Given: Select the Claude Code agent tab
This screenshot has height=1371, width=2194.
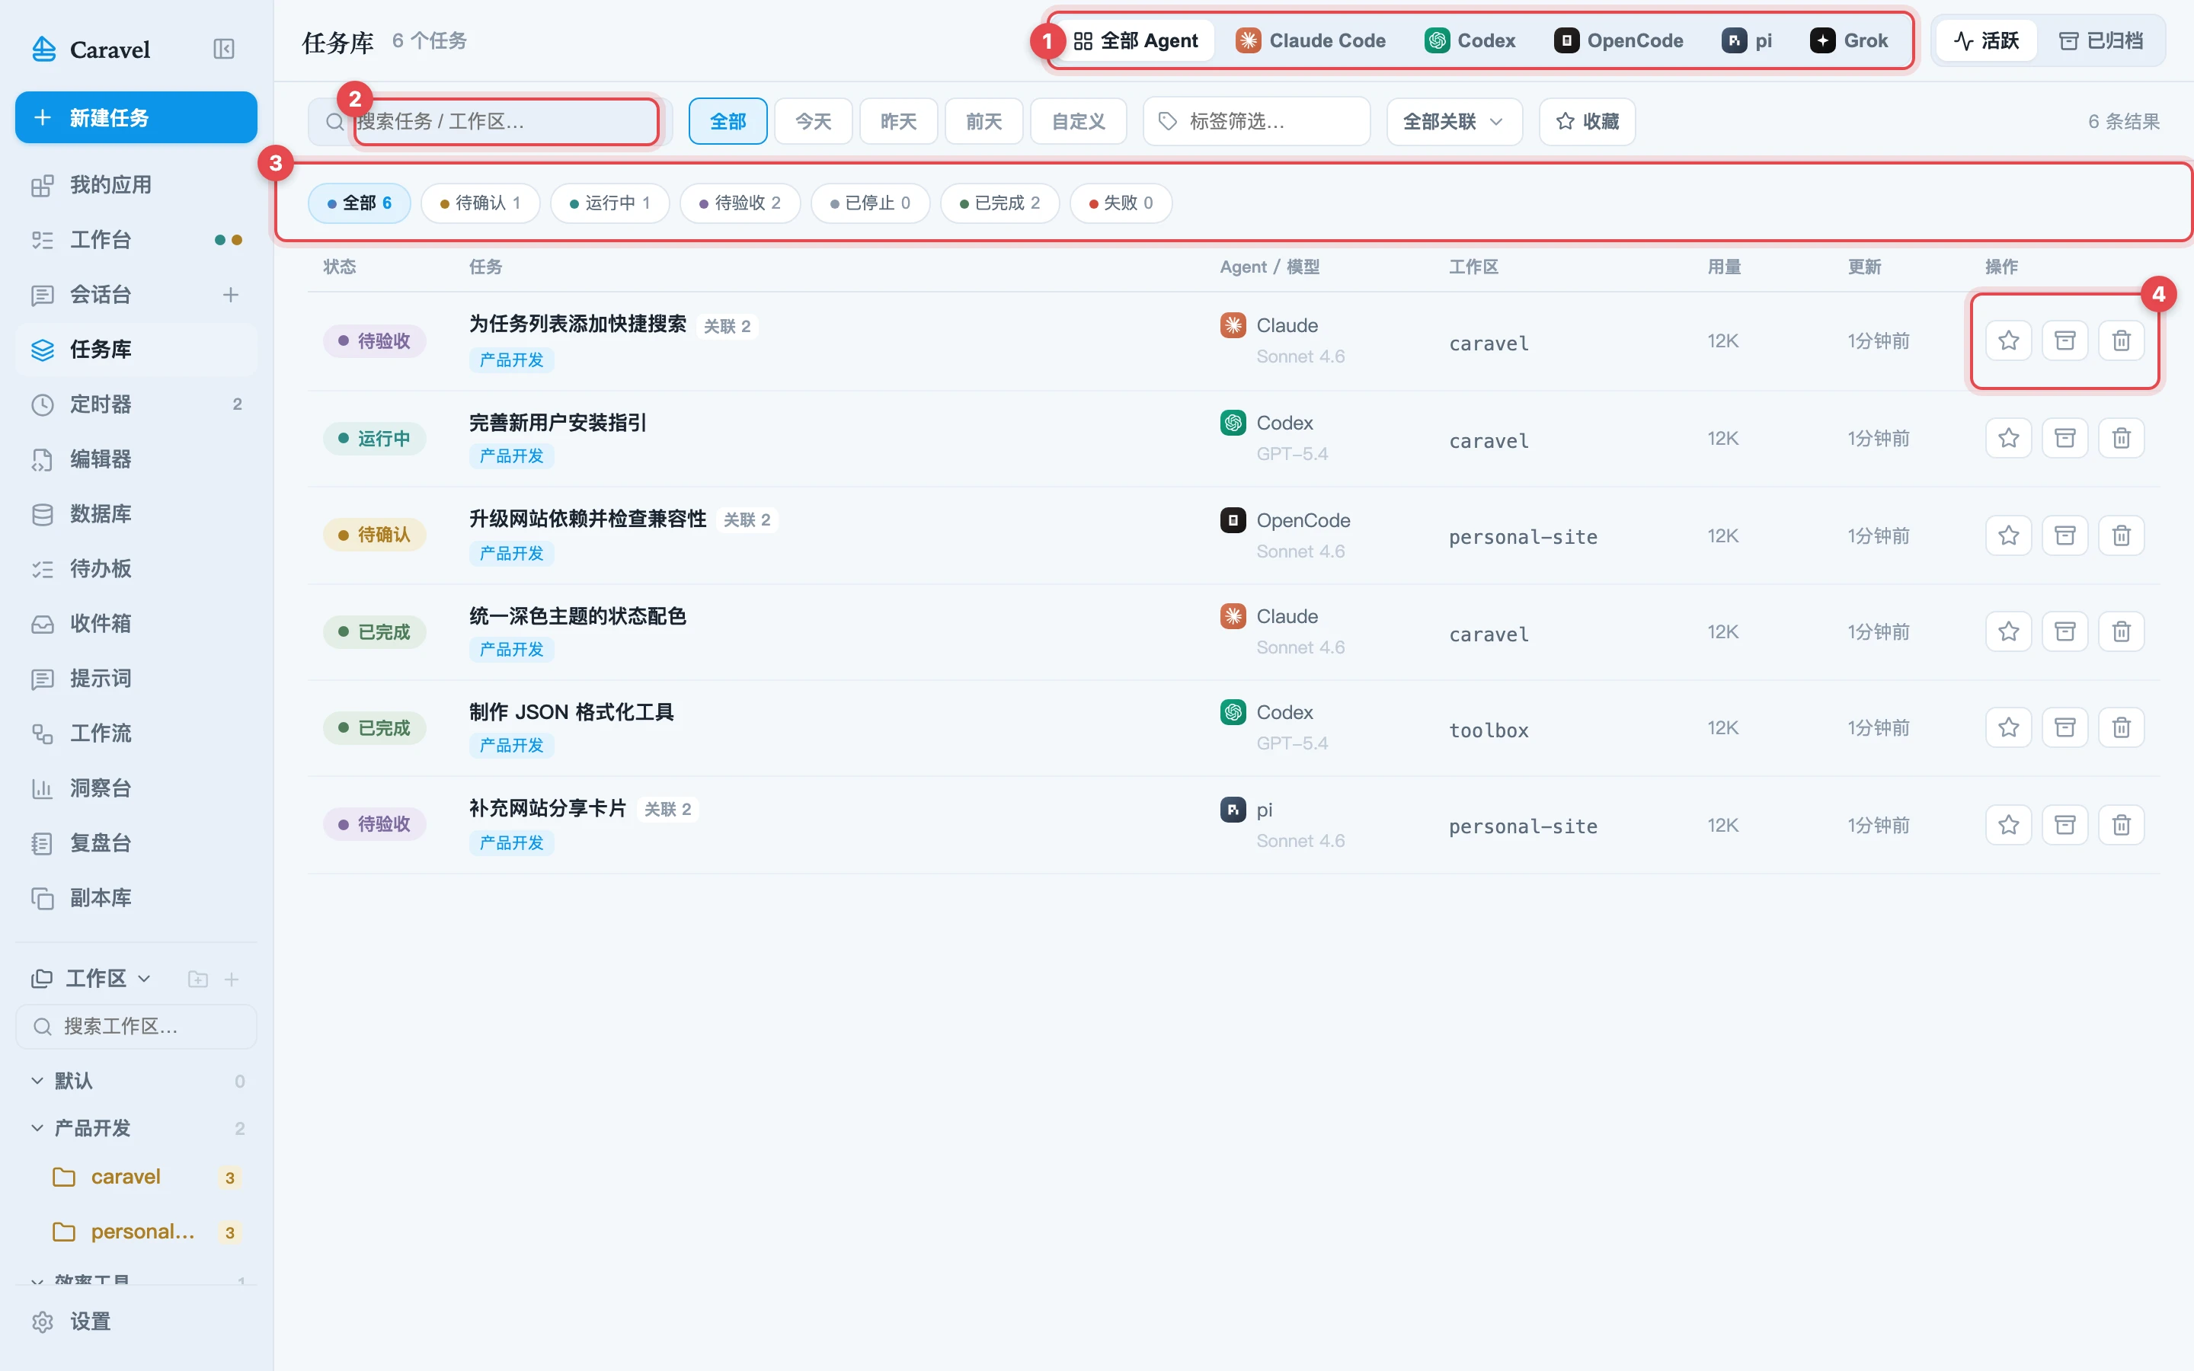Looking at the screenshot, I should pos(1310,41).
